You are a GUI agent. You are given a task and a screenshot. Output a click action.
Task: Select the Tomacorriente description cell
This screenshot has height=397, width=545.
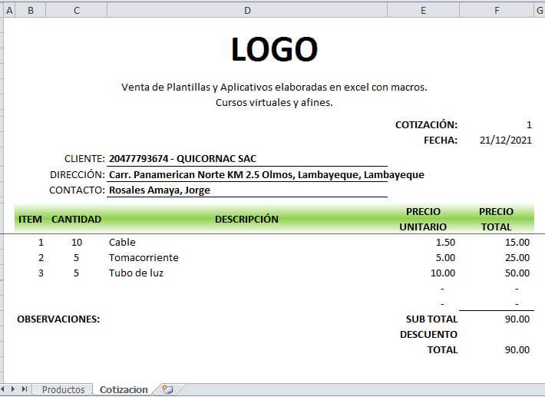[x=144, y=257]
